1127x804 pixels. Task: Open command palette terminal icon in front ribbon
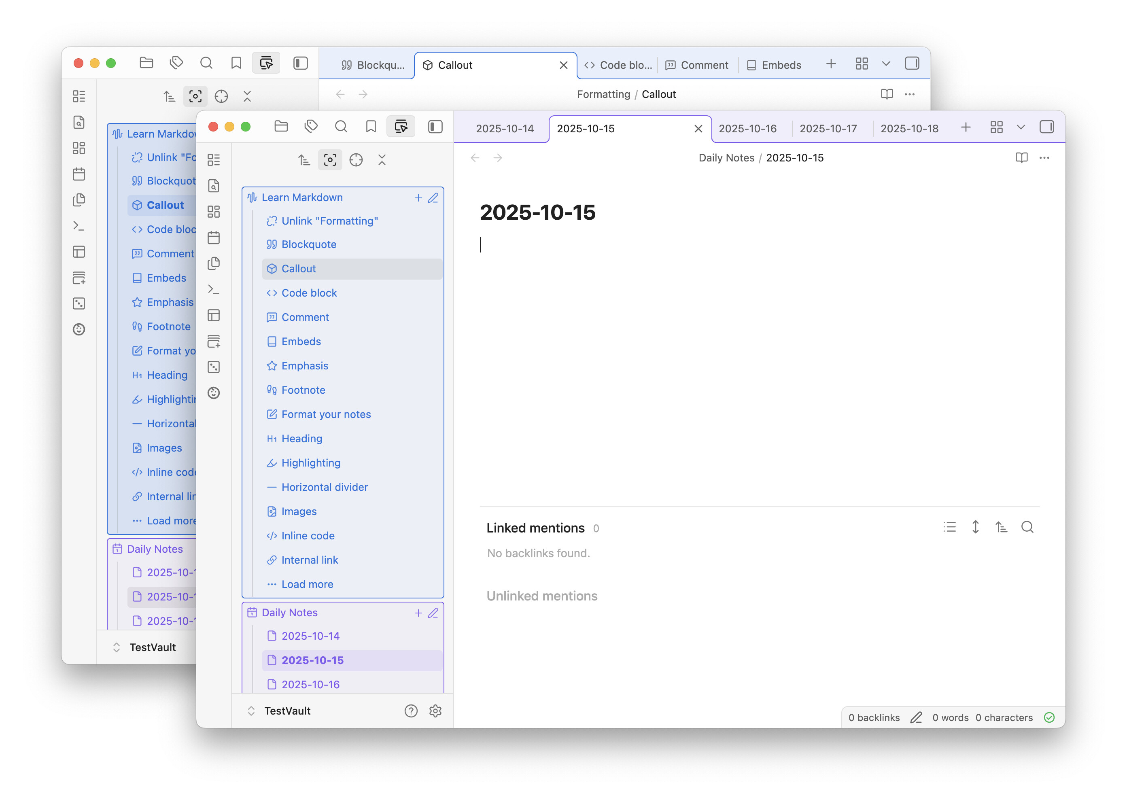coord(213,289)
